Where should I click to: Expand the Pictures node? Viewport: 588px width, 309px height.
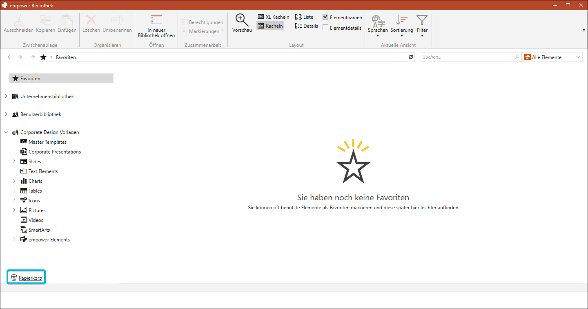point(14,210)
